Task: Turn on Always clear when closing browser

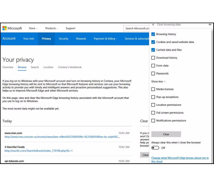Action: [x=155, y=148]
